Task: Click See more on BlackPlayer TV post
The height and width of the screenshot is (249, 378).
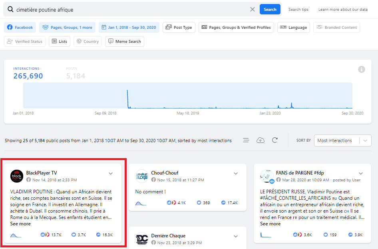Action: click(x=20, y=224)
